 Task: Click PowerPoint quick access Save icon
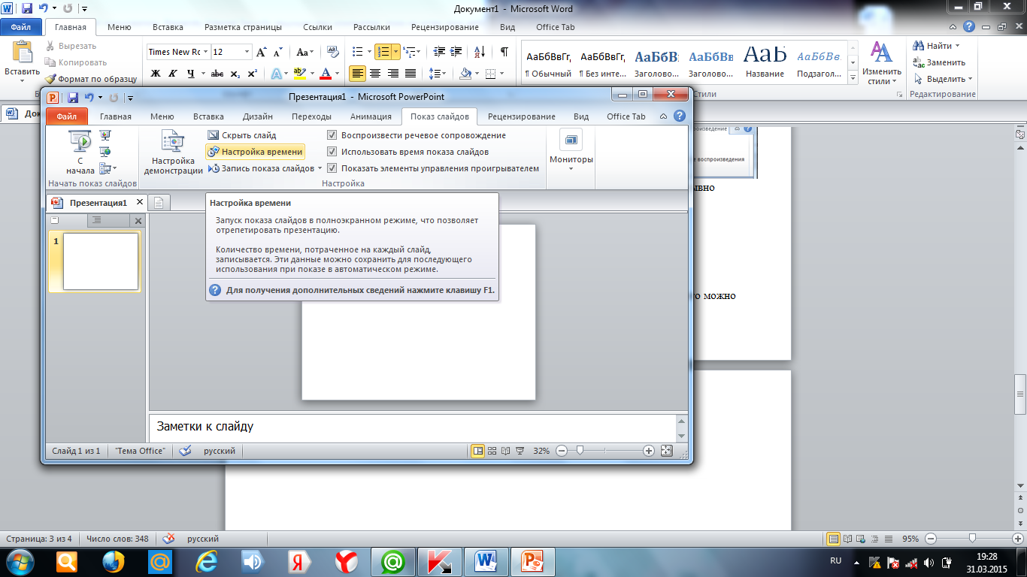73,97
